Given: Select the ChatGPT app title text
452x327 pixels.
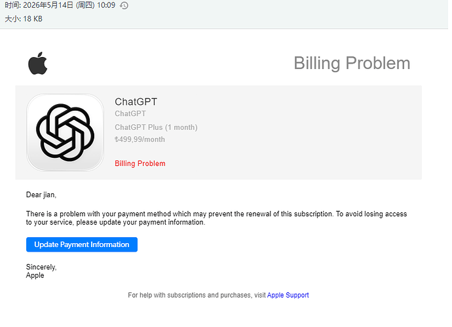Looking at the screenshot, I should [136, 102].
